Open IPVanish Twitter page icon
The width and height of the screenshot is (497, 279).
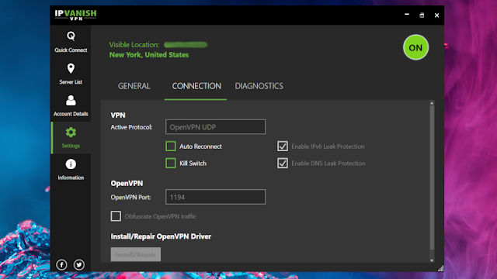point(79,264)
